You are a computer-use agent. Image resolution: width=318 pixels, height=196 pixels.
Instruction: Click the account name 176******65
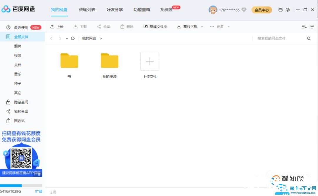[x=229, y=10]
